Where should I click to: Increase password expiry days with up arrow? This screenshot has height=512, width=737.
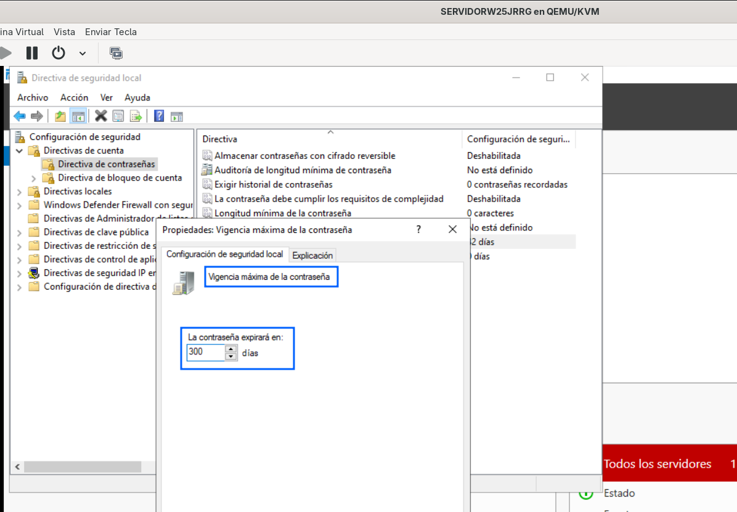(x=231, y=349)
